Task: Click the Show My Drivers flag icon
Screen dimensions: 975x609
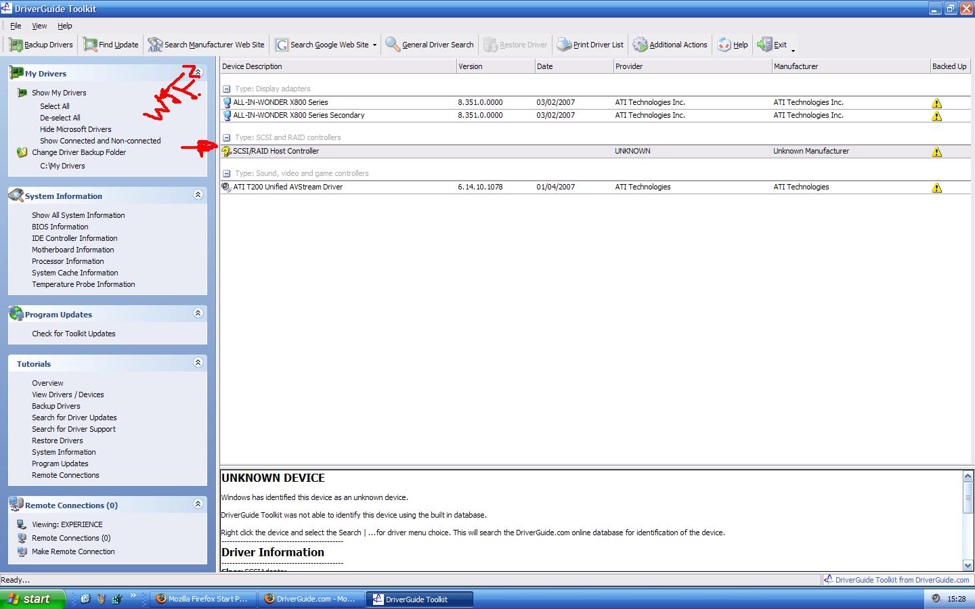Action: point(22,93)
